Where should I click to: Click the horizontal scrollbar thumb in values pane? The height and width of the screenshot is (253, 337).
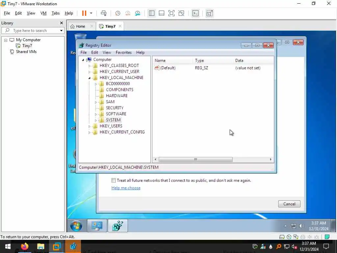[x=195, y=159]
